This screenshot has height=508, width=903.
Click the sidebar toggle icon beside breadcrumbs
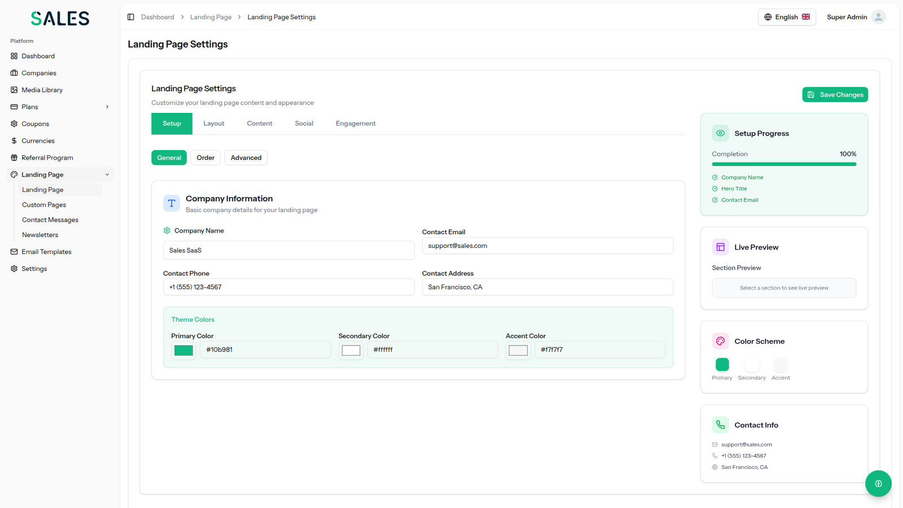[131, 17]
